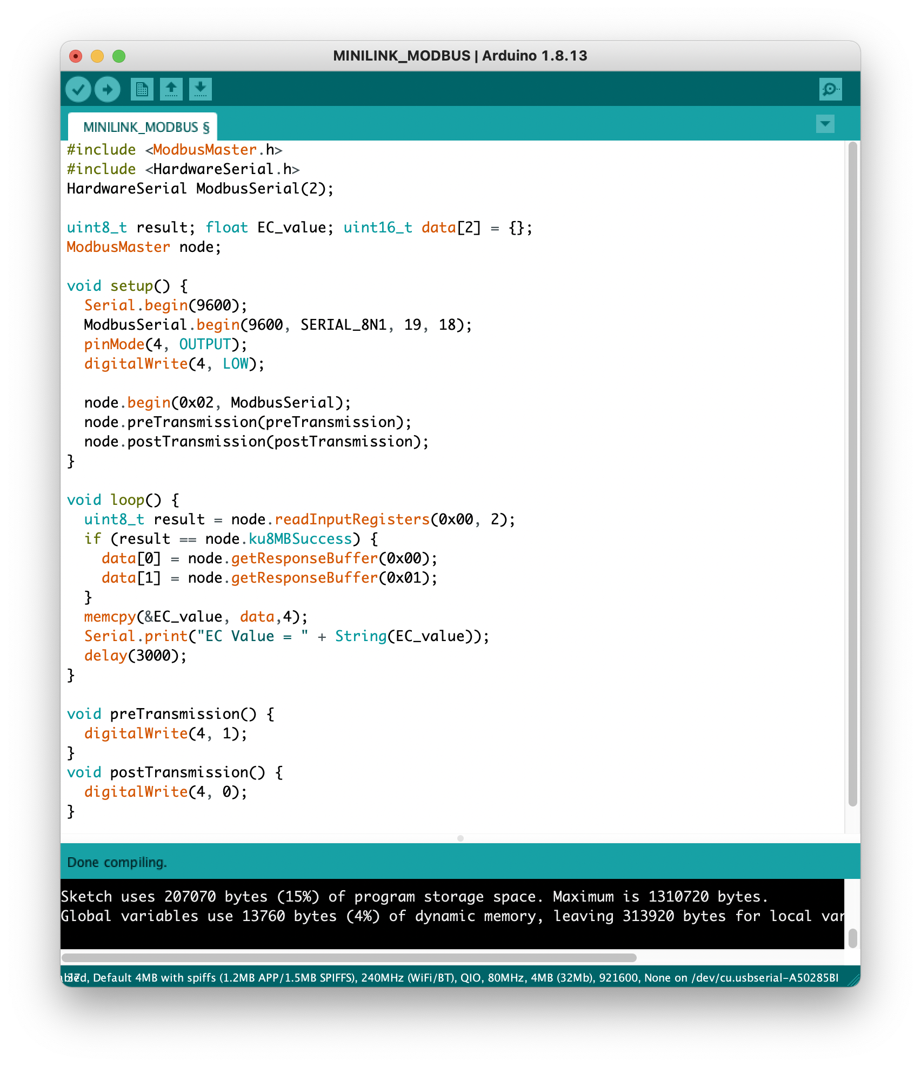This screenshot has width=921, height=1067.
Task: Click the divider dot between editor and console
Action: coord(460,838)
